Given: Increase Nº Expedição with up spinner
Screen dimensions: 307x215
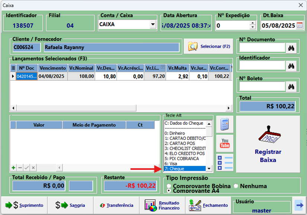Looking at the screenshot, I should pyautogui.click(x=253, y=23).
